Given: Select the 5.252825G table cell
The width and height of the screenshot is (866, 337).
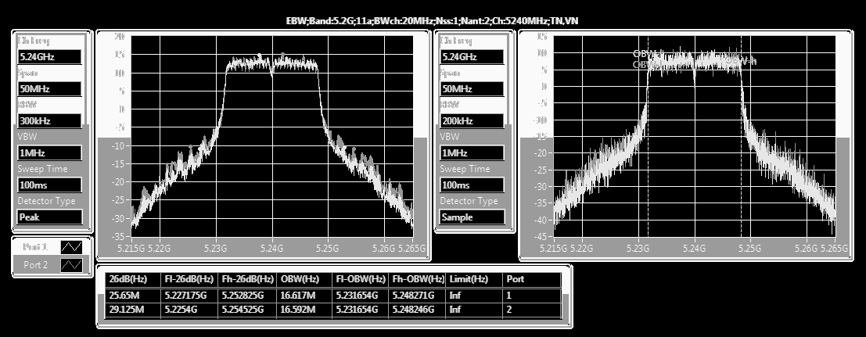Looking at the screenshot, I should click(247, 296).
